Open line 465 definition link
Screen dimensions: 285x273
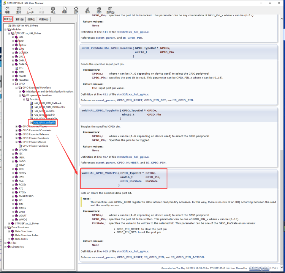coord(105,251)
